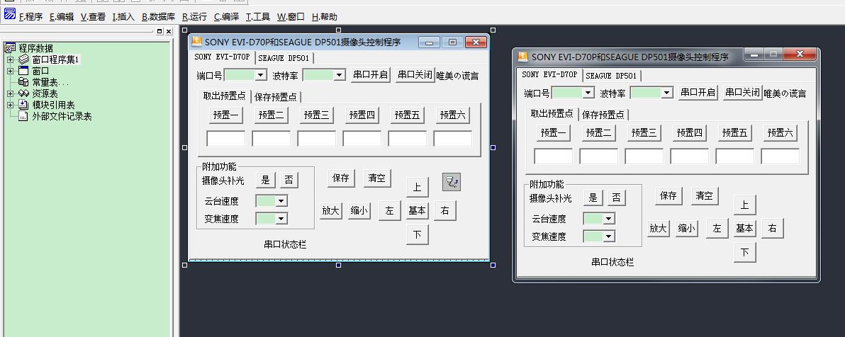
Task: Click the 资源表 icon in the tree
Action: click(x=23, y=93)
